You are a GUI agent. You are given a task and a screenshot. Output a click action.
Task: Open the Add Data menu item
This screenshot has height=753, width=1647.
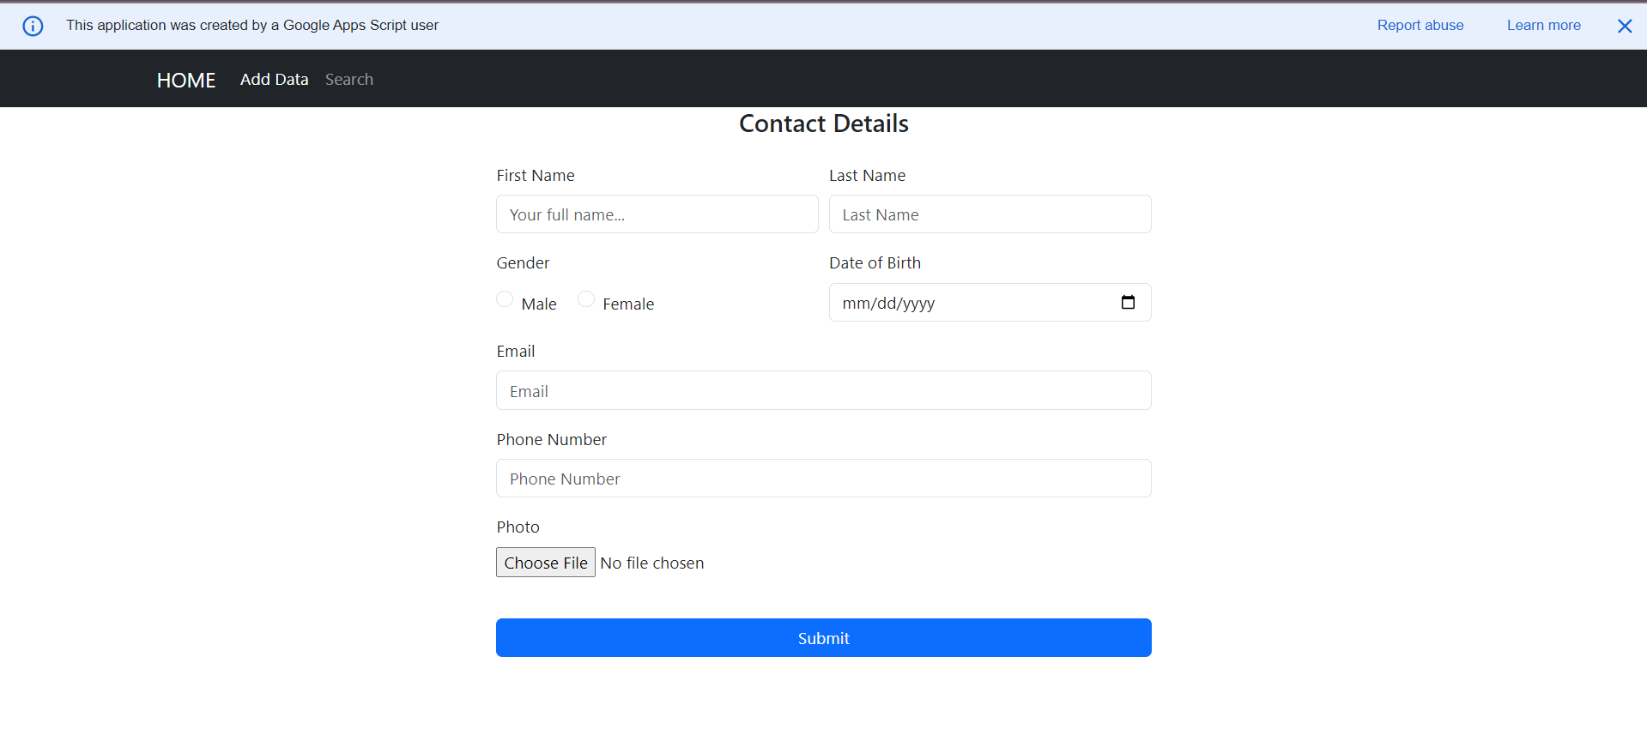(x=274, y=80)
